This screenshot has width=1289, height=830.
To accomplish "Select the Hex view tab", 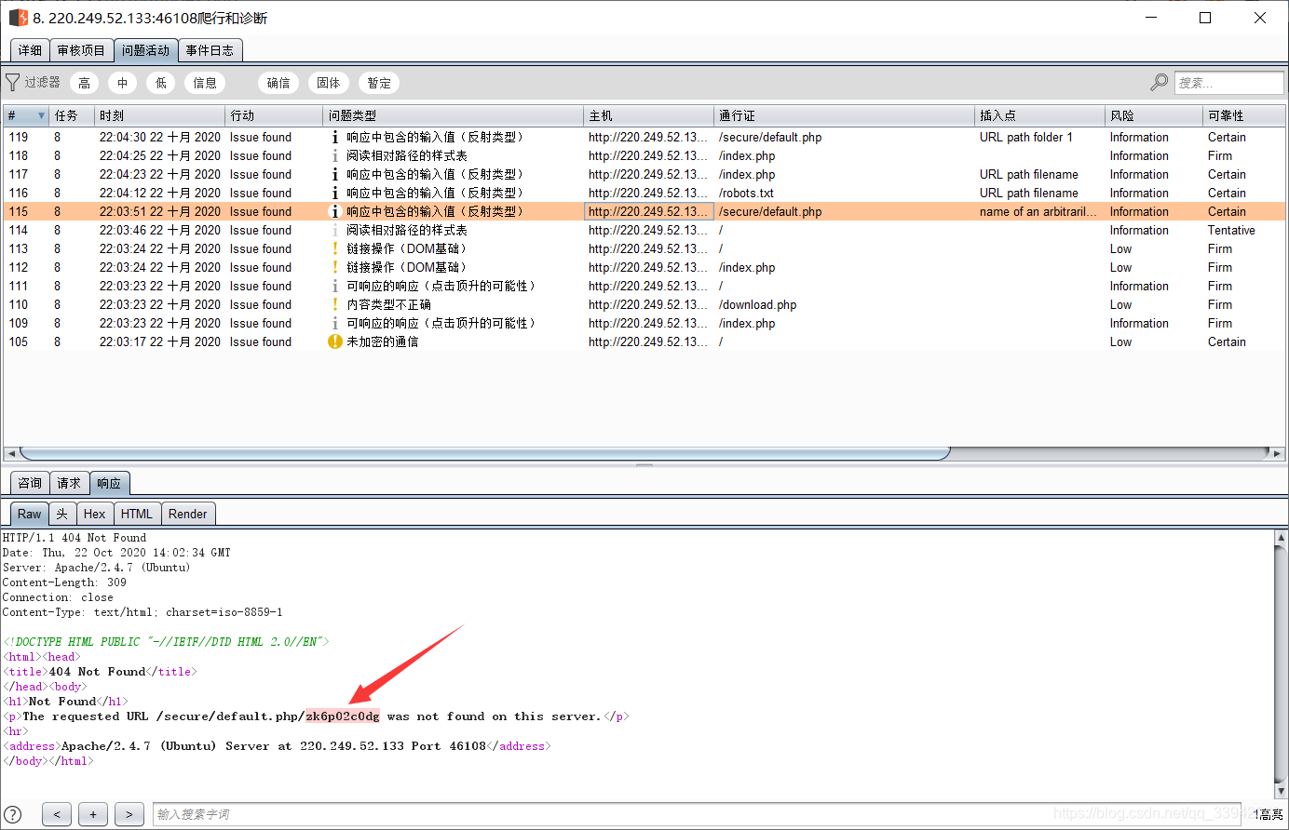I will click(x=94, y=514).
